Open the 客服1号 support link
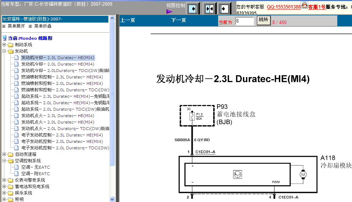This screenshot has height=202, width=352. (x=317, y=7)
